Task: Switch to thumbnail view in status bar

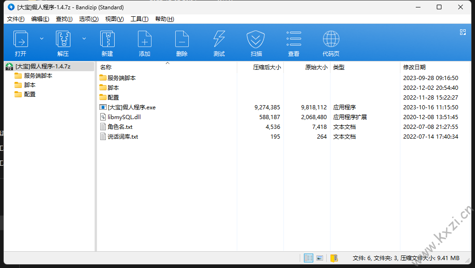Action: (x=320, y=258)
